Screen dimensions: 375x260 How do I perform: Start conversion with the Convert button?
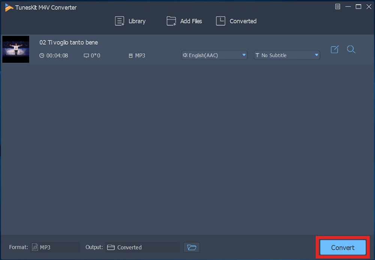tap(343, 247)
